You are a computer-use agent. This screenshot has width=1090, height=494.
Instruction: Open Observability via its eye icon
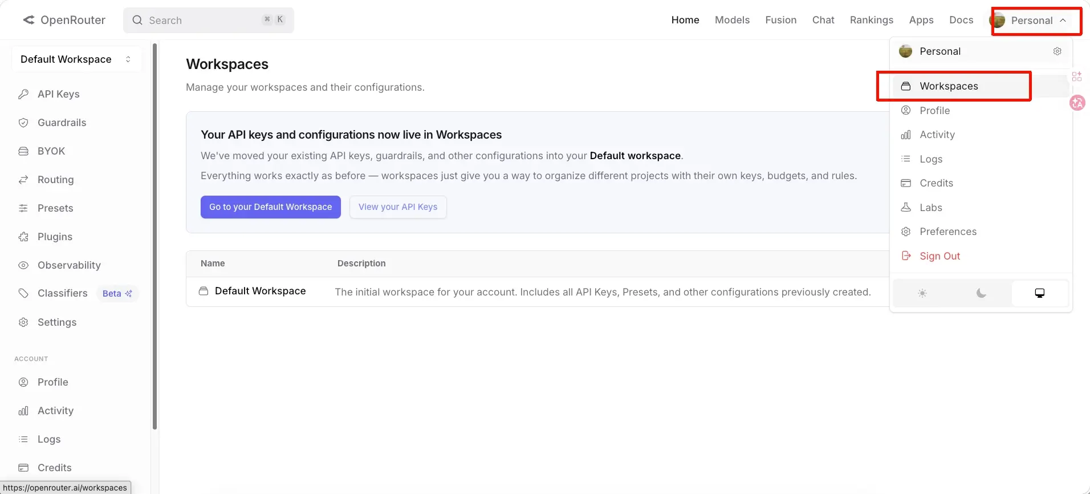23,265
